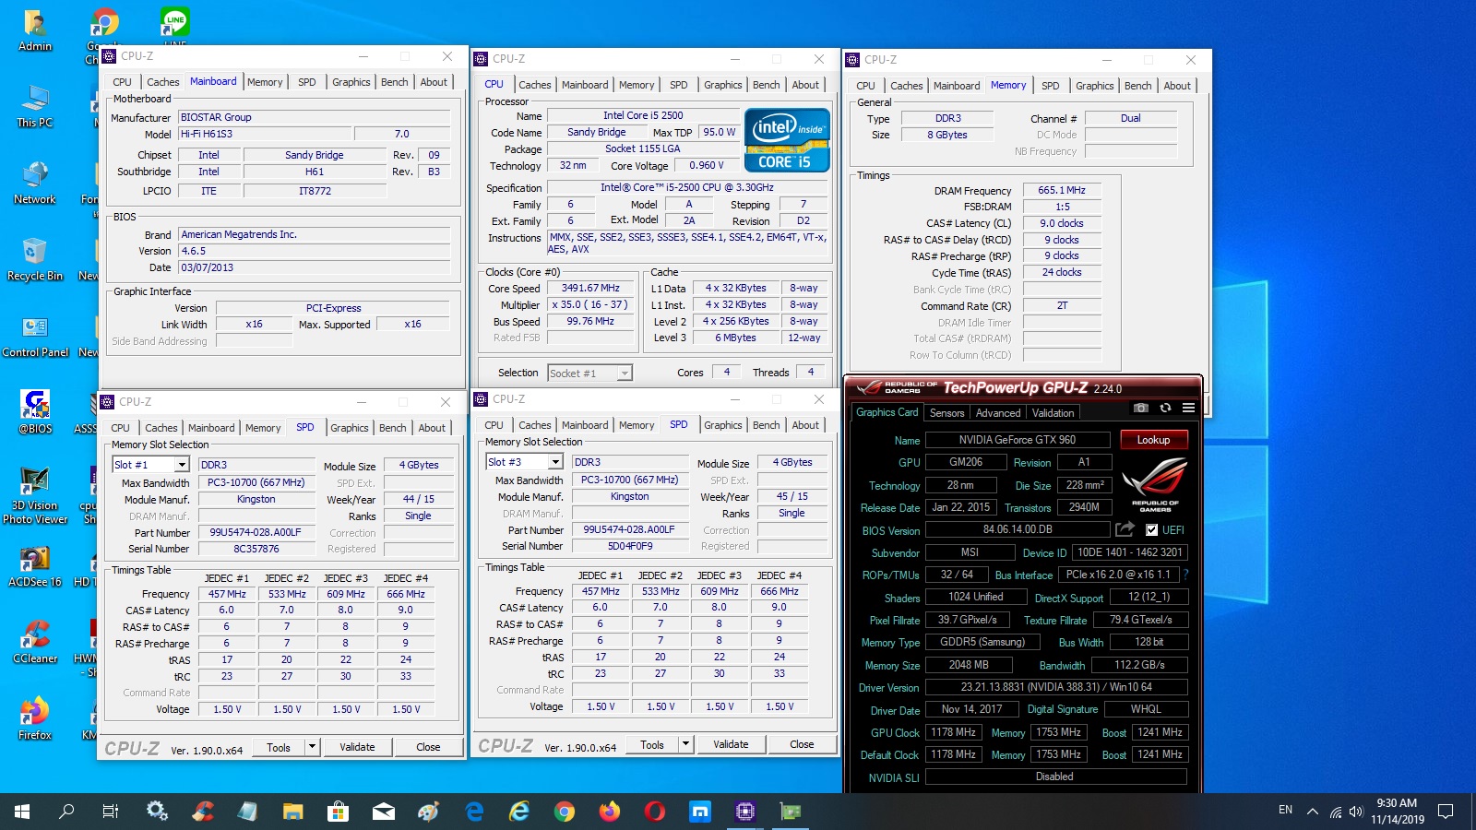The image size is (1476, 830).
Task: Click the BIOS export arrow icon in GPU-Z
Action: (x=1125, y=529)
